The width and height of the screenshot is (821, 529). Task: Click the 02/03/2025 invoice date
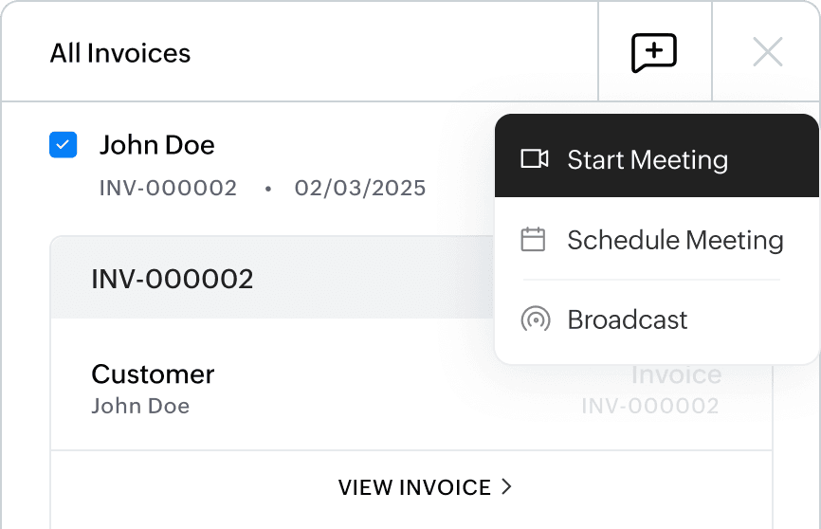pyautogui.click(x=360, y=188)
